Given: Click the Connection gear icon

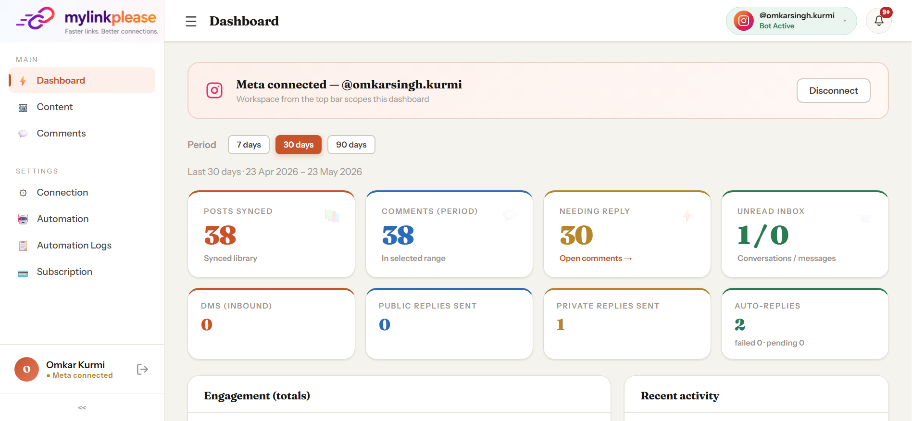Looking at the screenshot, I should pyautogui.click(x=23, y=193).
